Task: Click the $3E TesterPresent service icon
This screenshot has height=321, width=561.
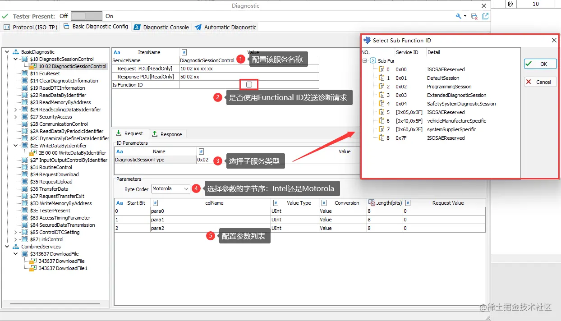Action: point(25,211)
